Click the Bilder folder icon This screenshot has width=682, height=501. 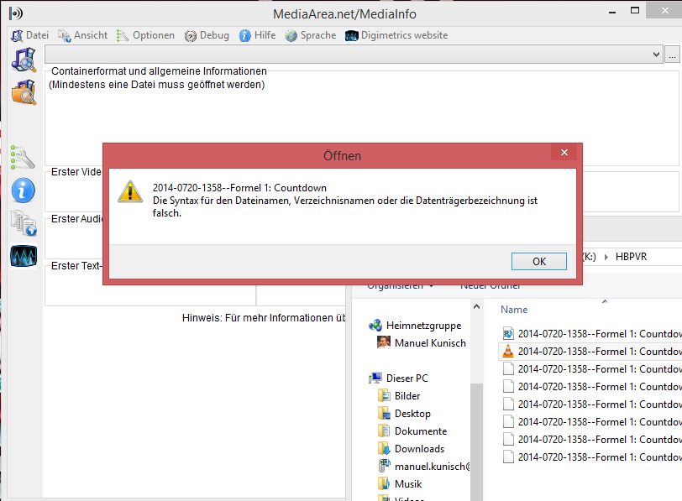[384, 396]
